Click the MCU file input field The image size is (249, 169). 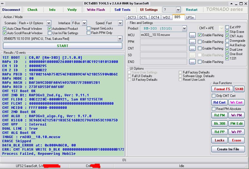[x=163, y=35]
